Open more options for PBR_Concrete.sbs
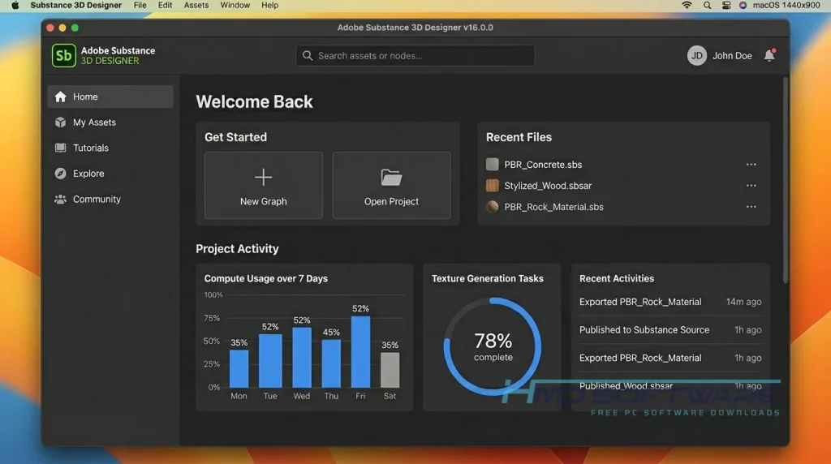The width and height of the screenshot is (831, 464). (x=751, y=164)
